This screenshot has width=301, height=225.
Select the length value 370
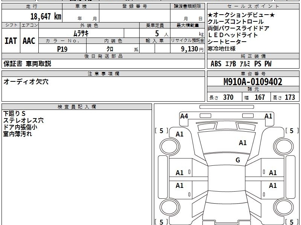(228, 97)
